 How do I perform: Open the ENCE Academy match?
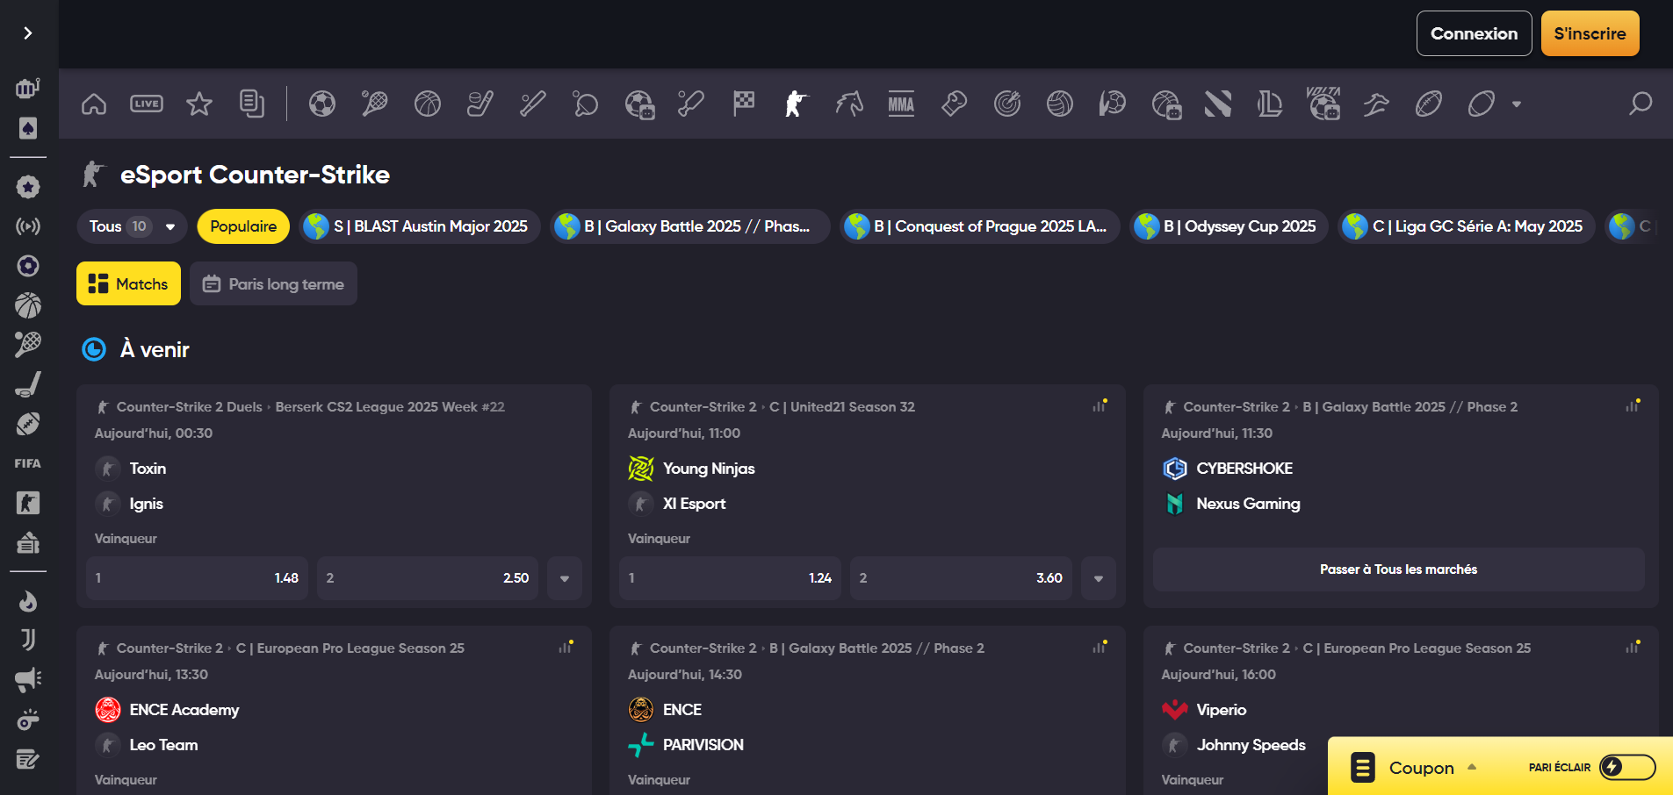(x=184, y=710)
